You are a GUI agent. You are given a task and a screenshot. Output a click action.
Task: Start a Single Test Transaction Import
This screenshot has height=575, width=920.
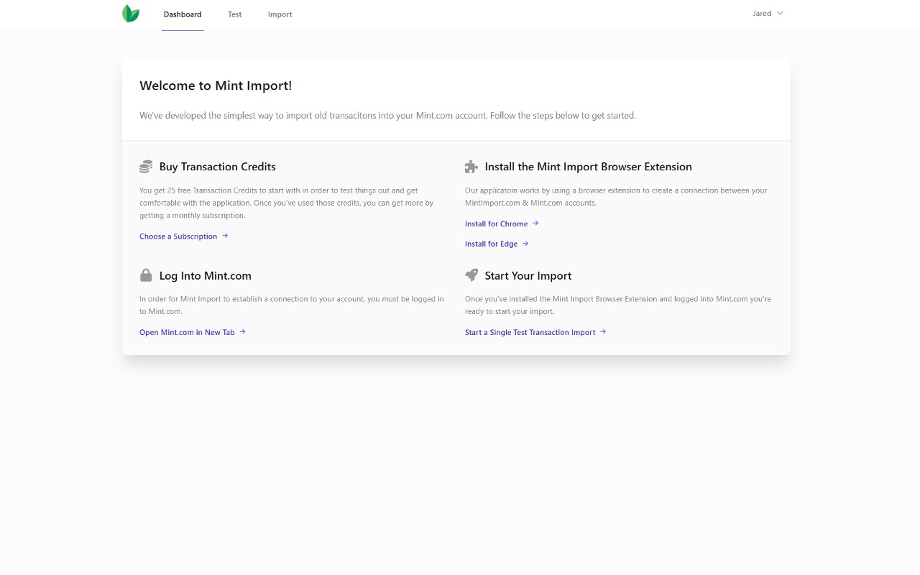click(530, 333)
